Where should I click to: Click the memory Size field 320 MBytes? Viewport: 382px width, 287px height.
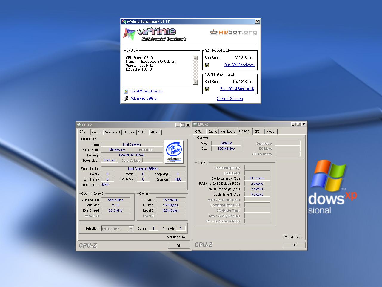tap(226, 149)
